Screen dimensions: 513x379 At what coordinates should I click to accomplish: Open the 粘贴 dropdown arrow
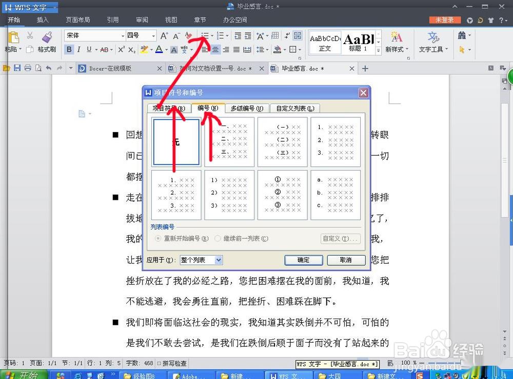pyautogui.click(x=21, y=49)
